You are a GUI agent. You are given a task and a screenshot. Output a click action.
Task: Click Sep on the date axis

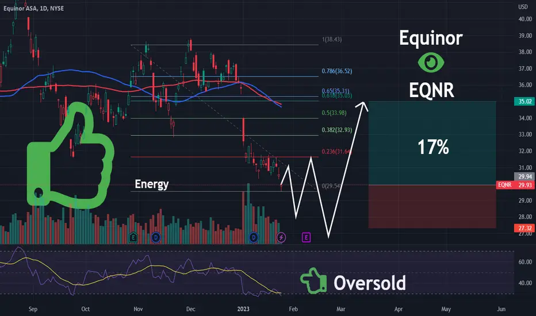click(33, 309)
